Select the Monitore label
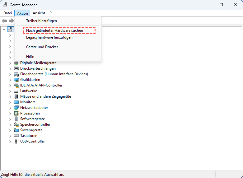243x178 pixels. point(28,102)
